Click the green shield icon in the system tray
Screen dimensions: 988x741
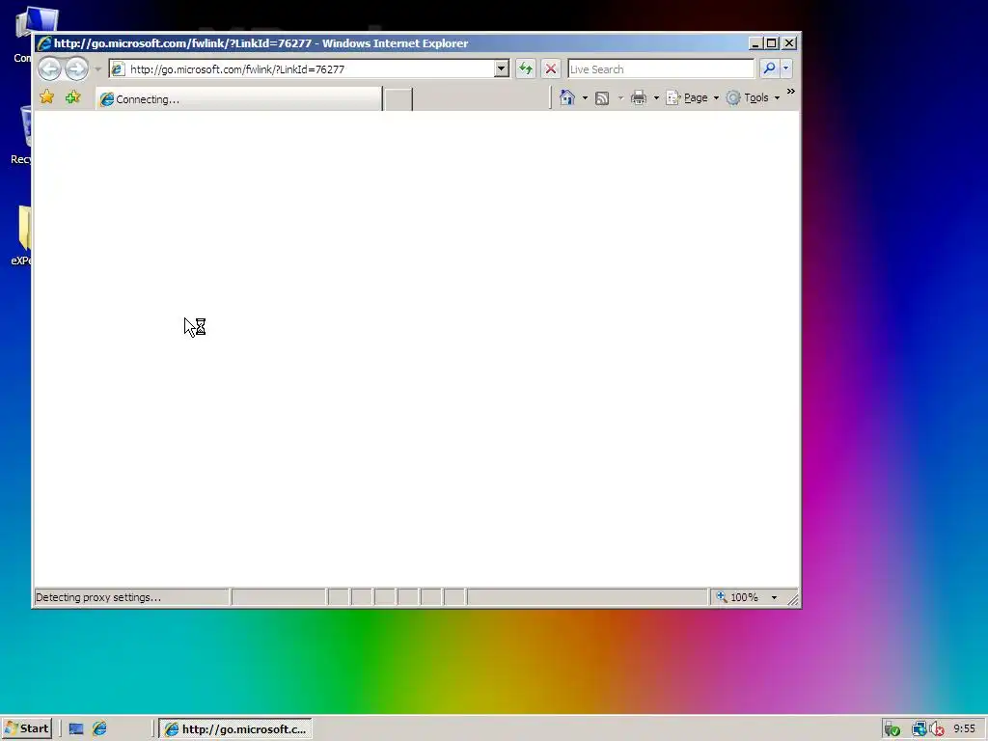click(892, 729)
